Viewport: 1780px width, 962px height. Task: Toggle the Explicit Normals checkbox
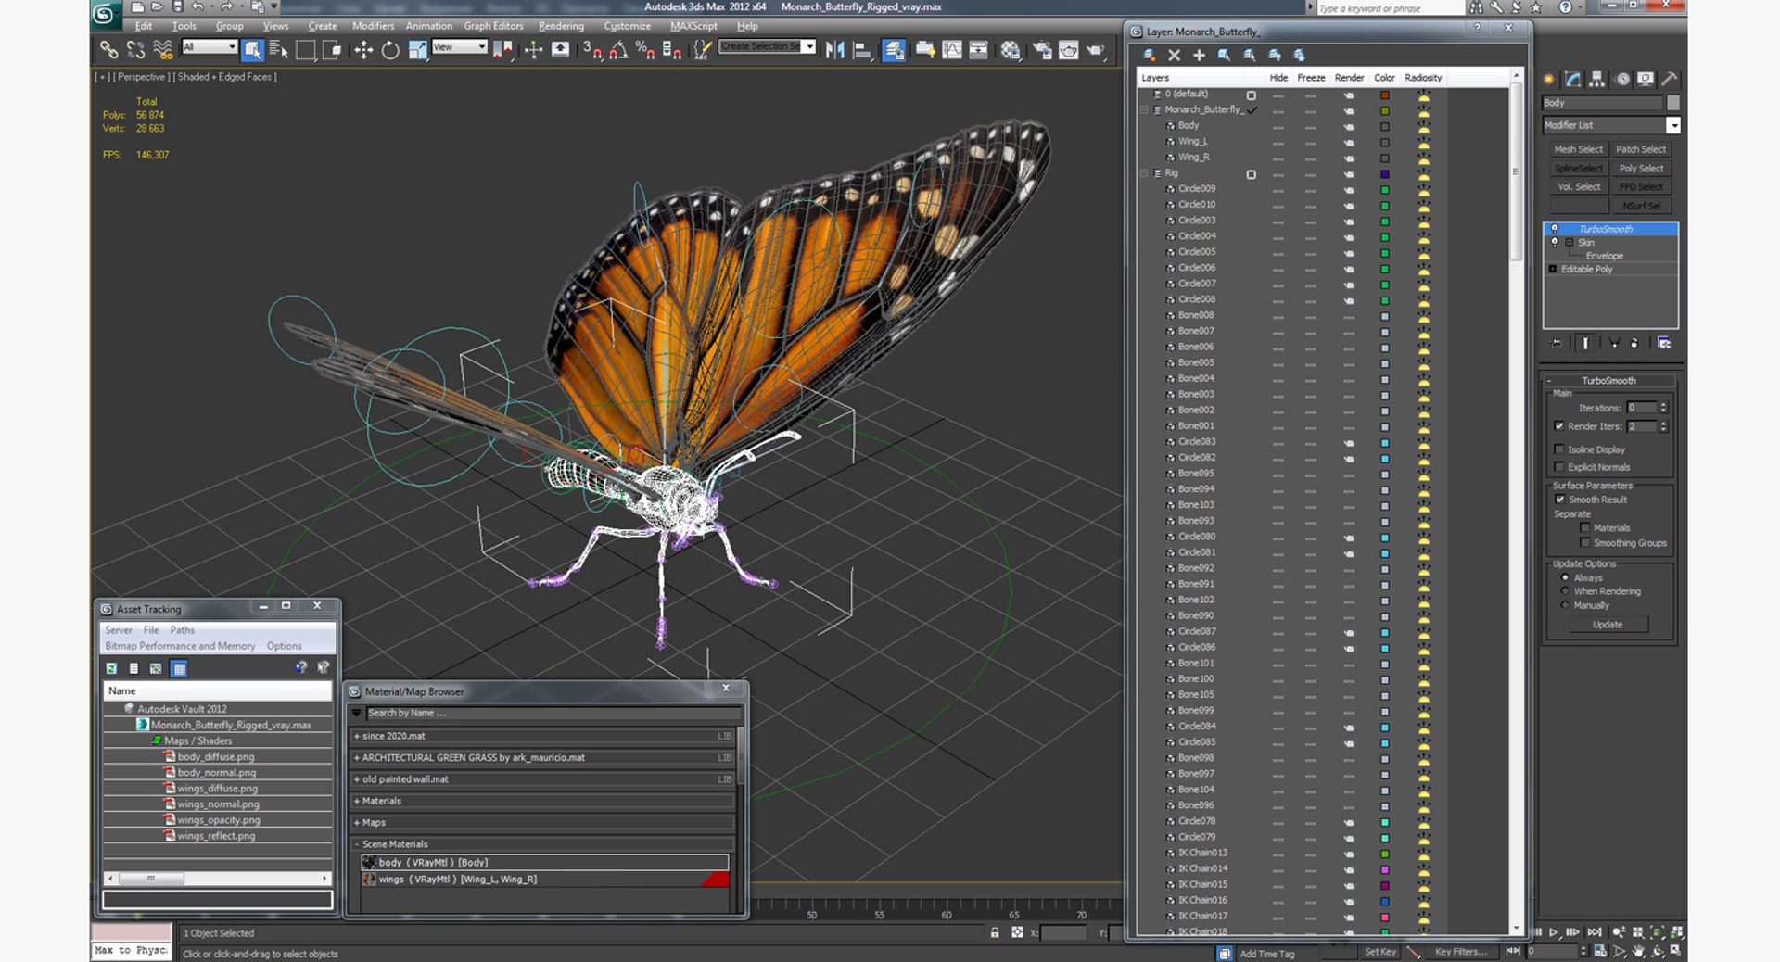click(x=1559, y=467)
